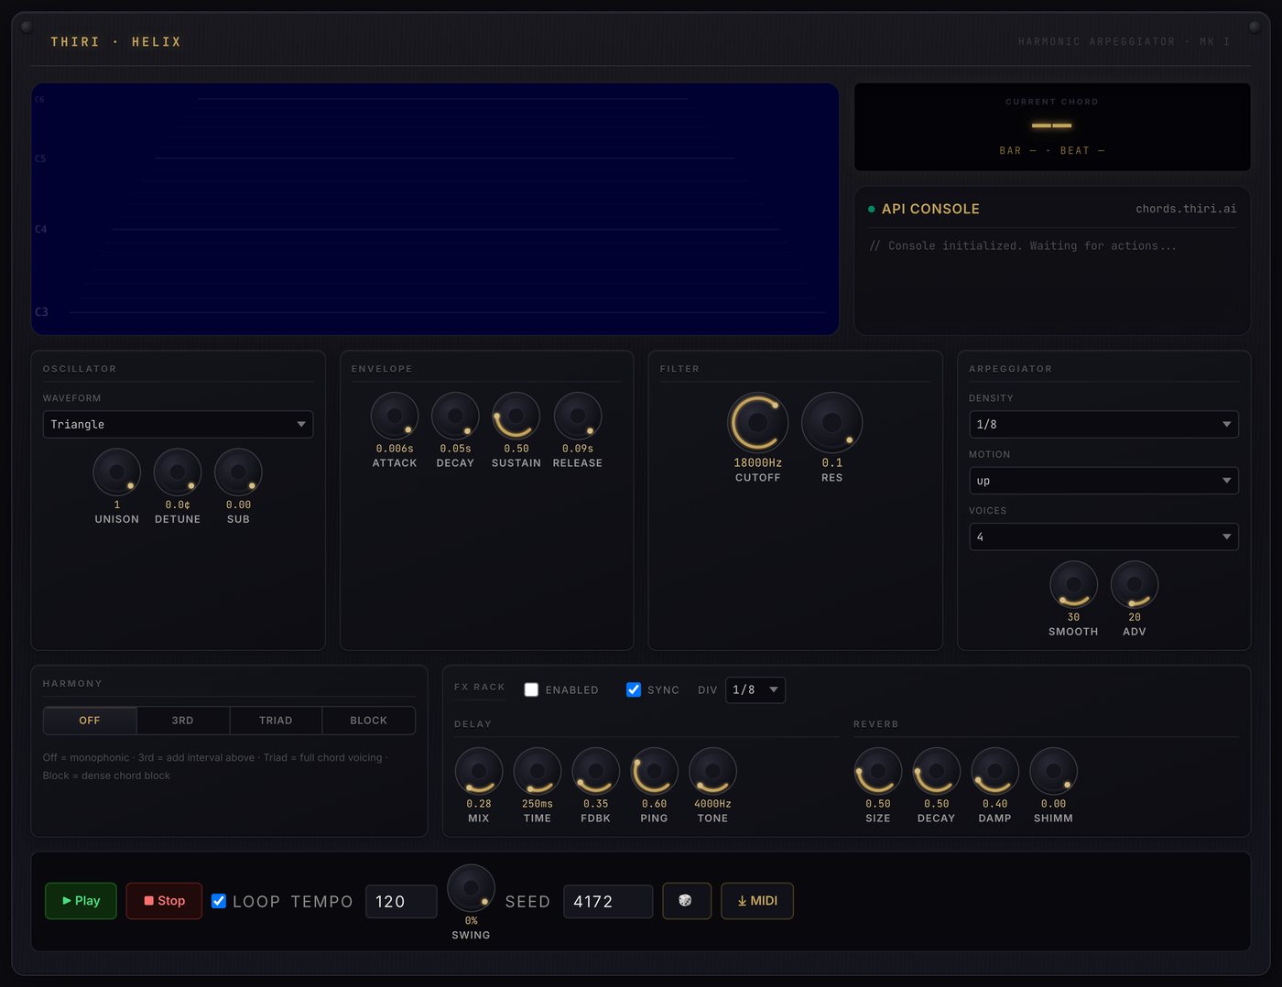This screenshot has width=1282, height=987.
Task: Click the delay TIME knob
Action: pos(538,772)
